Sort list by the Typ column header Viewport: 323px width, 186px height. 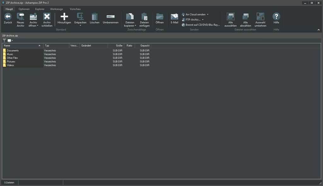point(56,46)
